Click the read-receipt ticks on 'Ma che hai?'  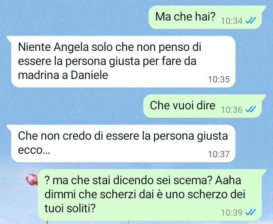point(250,21)
